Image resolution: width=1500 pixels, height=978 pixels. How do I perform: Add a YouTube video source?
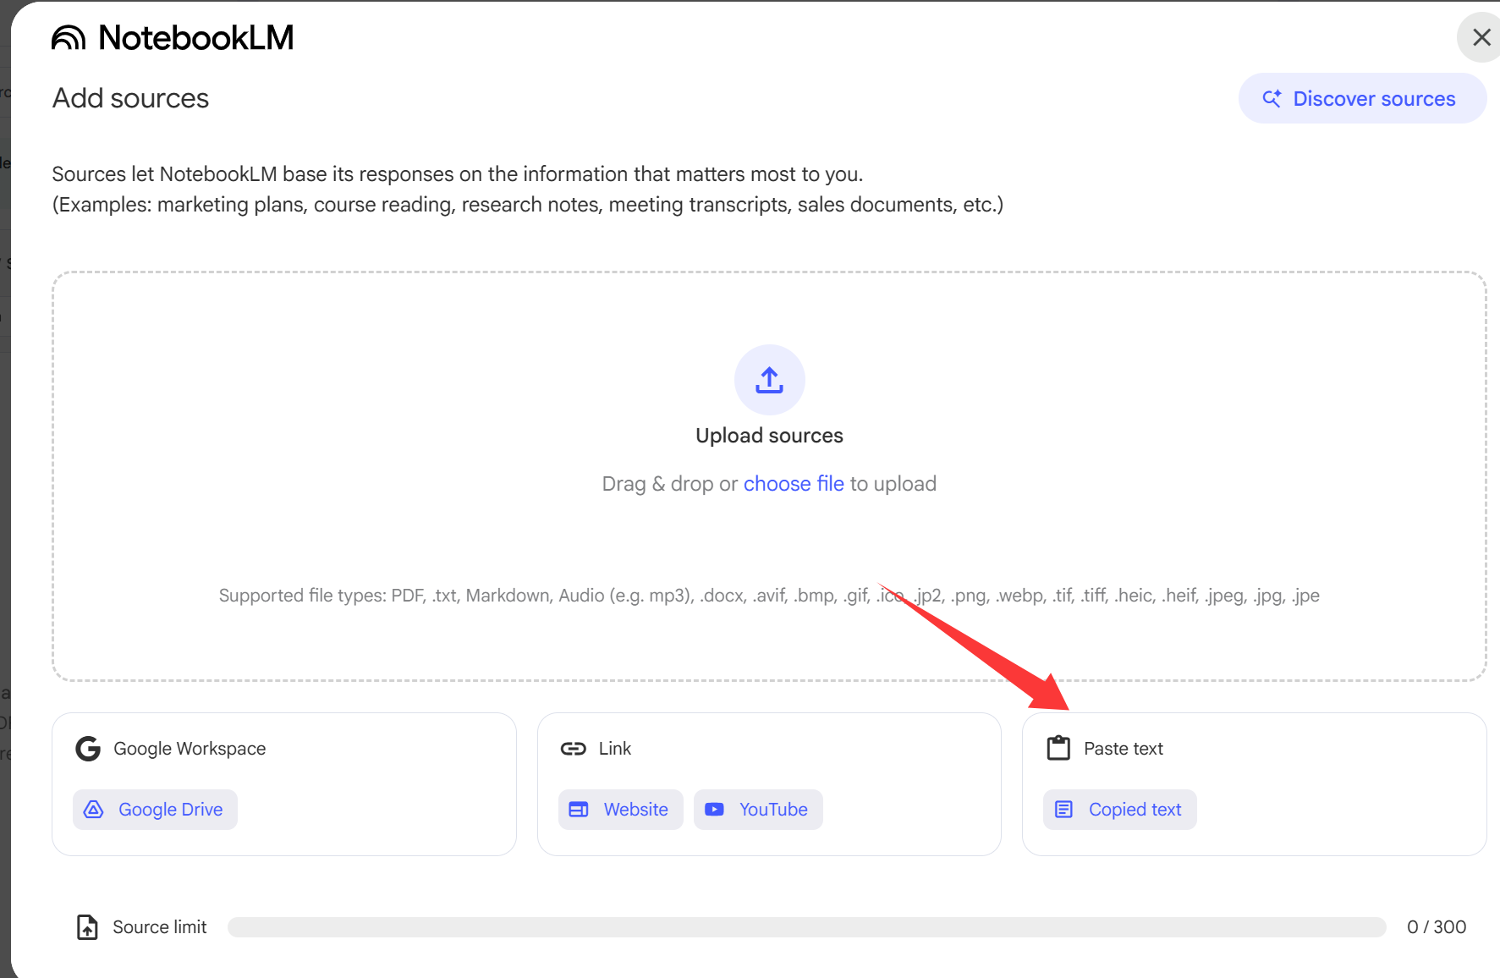tap(757, 810)
